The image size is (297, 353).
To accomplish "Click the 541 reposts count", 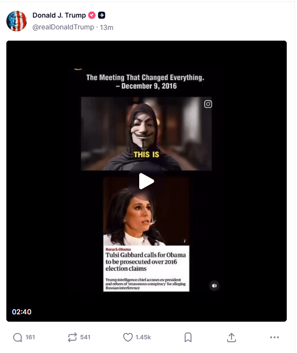I will pos(85,337).
